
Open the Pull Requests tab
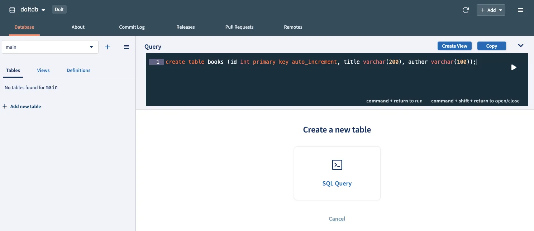point(239,27)
